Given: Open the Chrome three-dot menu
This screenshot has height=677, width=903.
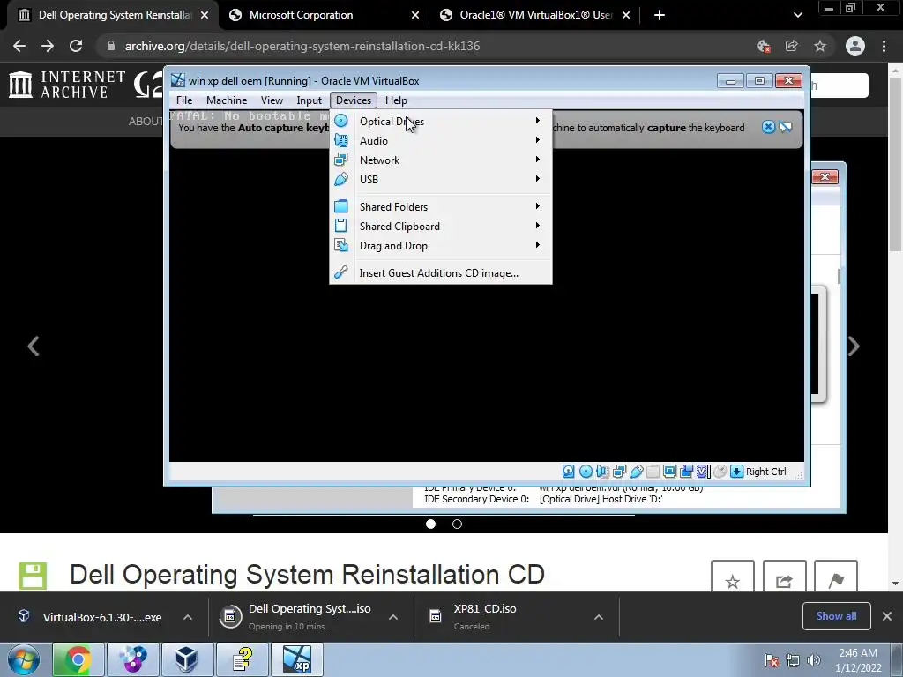Looking at the screenshot, I should pos(884,46).
